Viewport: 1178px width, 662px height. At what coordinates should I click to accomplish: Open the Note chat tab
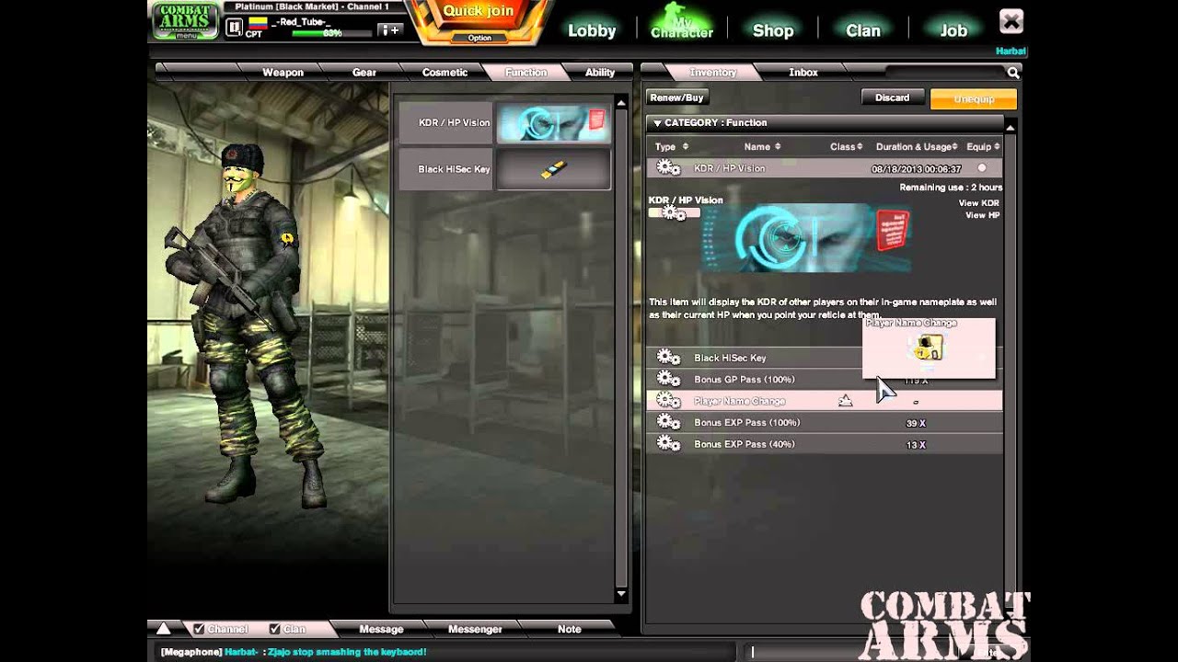pyautogui.click(x=570, y=629)
